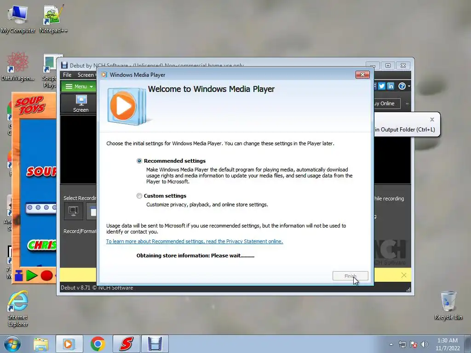Image resolution: width=471 pixels, height=353 pixels.
Task: Select the Screen capture tool in Debut
Action: 81,103
